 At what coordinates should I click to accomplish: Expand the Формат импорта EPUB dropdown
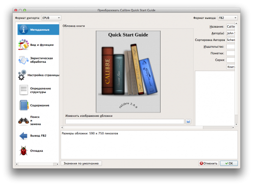[x=51, y=18]
